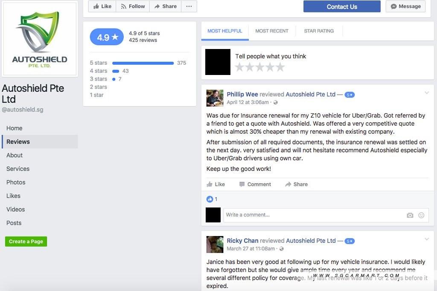The width and height of the screenshot is (437, 291).
Task: Select the fifth rating star under Tell people
Action: click(280, 67)
